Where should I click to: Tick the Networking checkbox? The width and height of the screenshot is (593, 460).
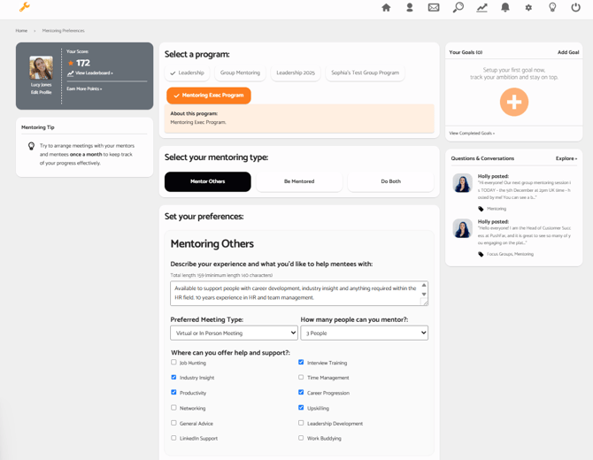pyautogui.click(x=173, y=408)
